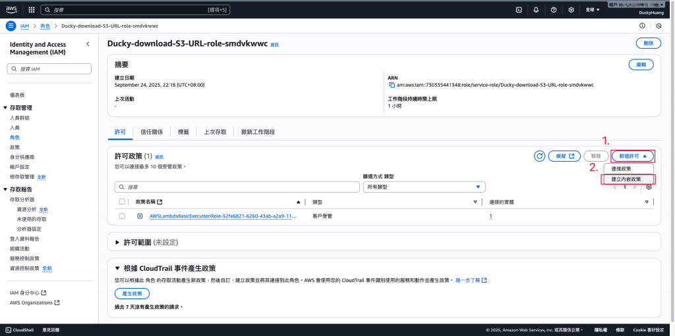This screenshot has width=675, height=336.
Task: Toggle the blue hamburger navigation menu
Action: pos(11,26)
